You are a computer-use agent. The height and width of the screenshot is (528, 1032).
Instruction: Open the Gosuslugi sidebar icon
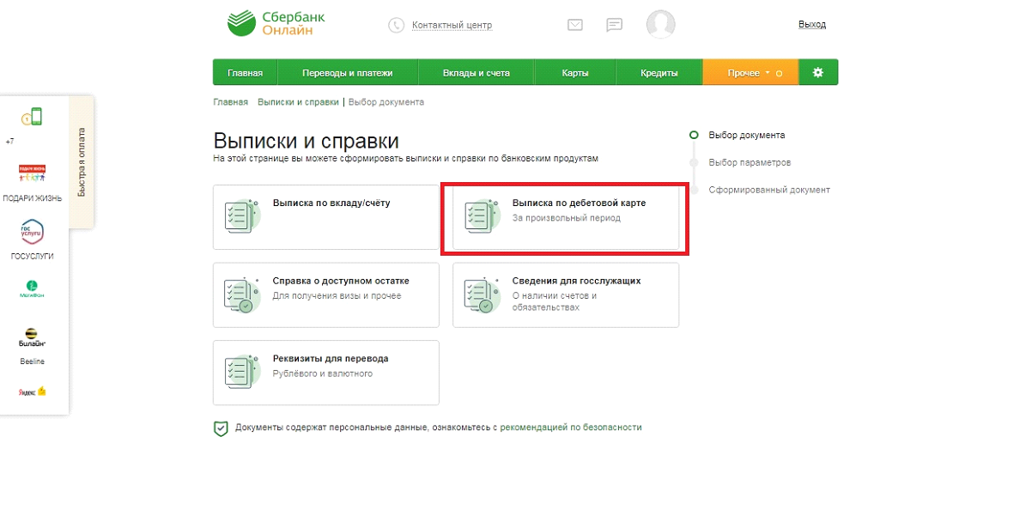32,232
